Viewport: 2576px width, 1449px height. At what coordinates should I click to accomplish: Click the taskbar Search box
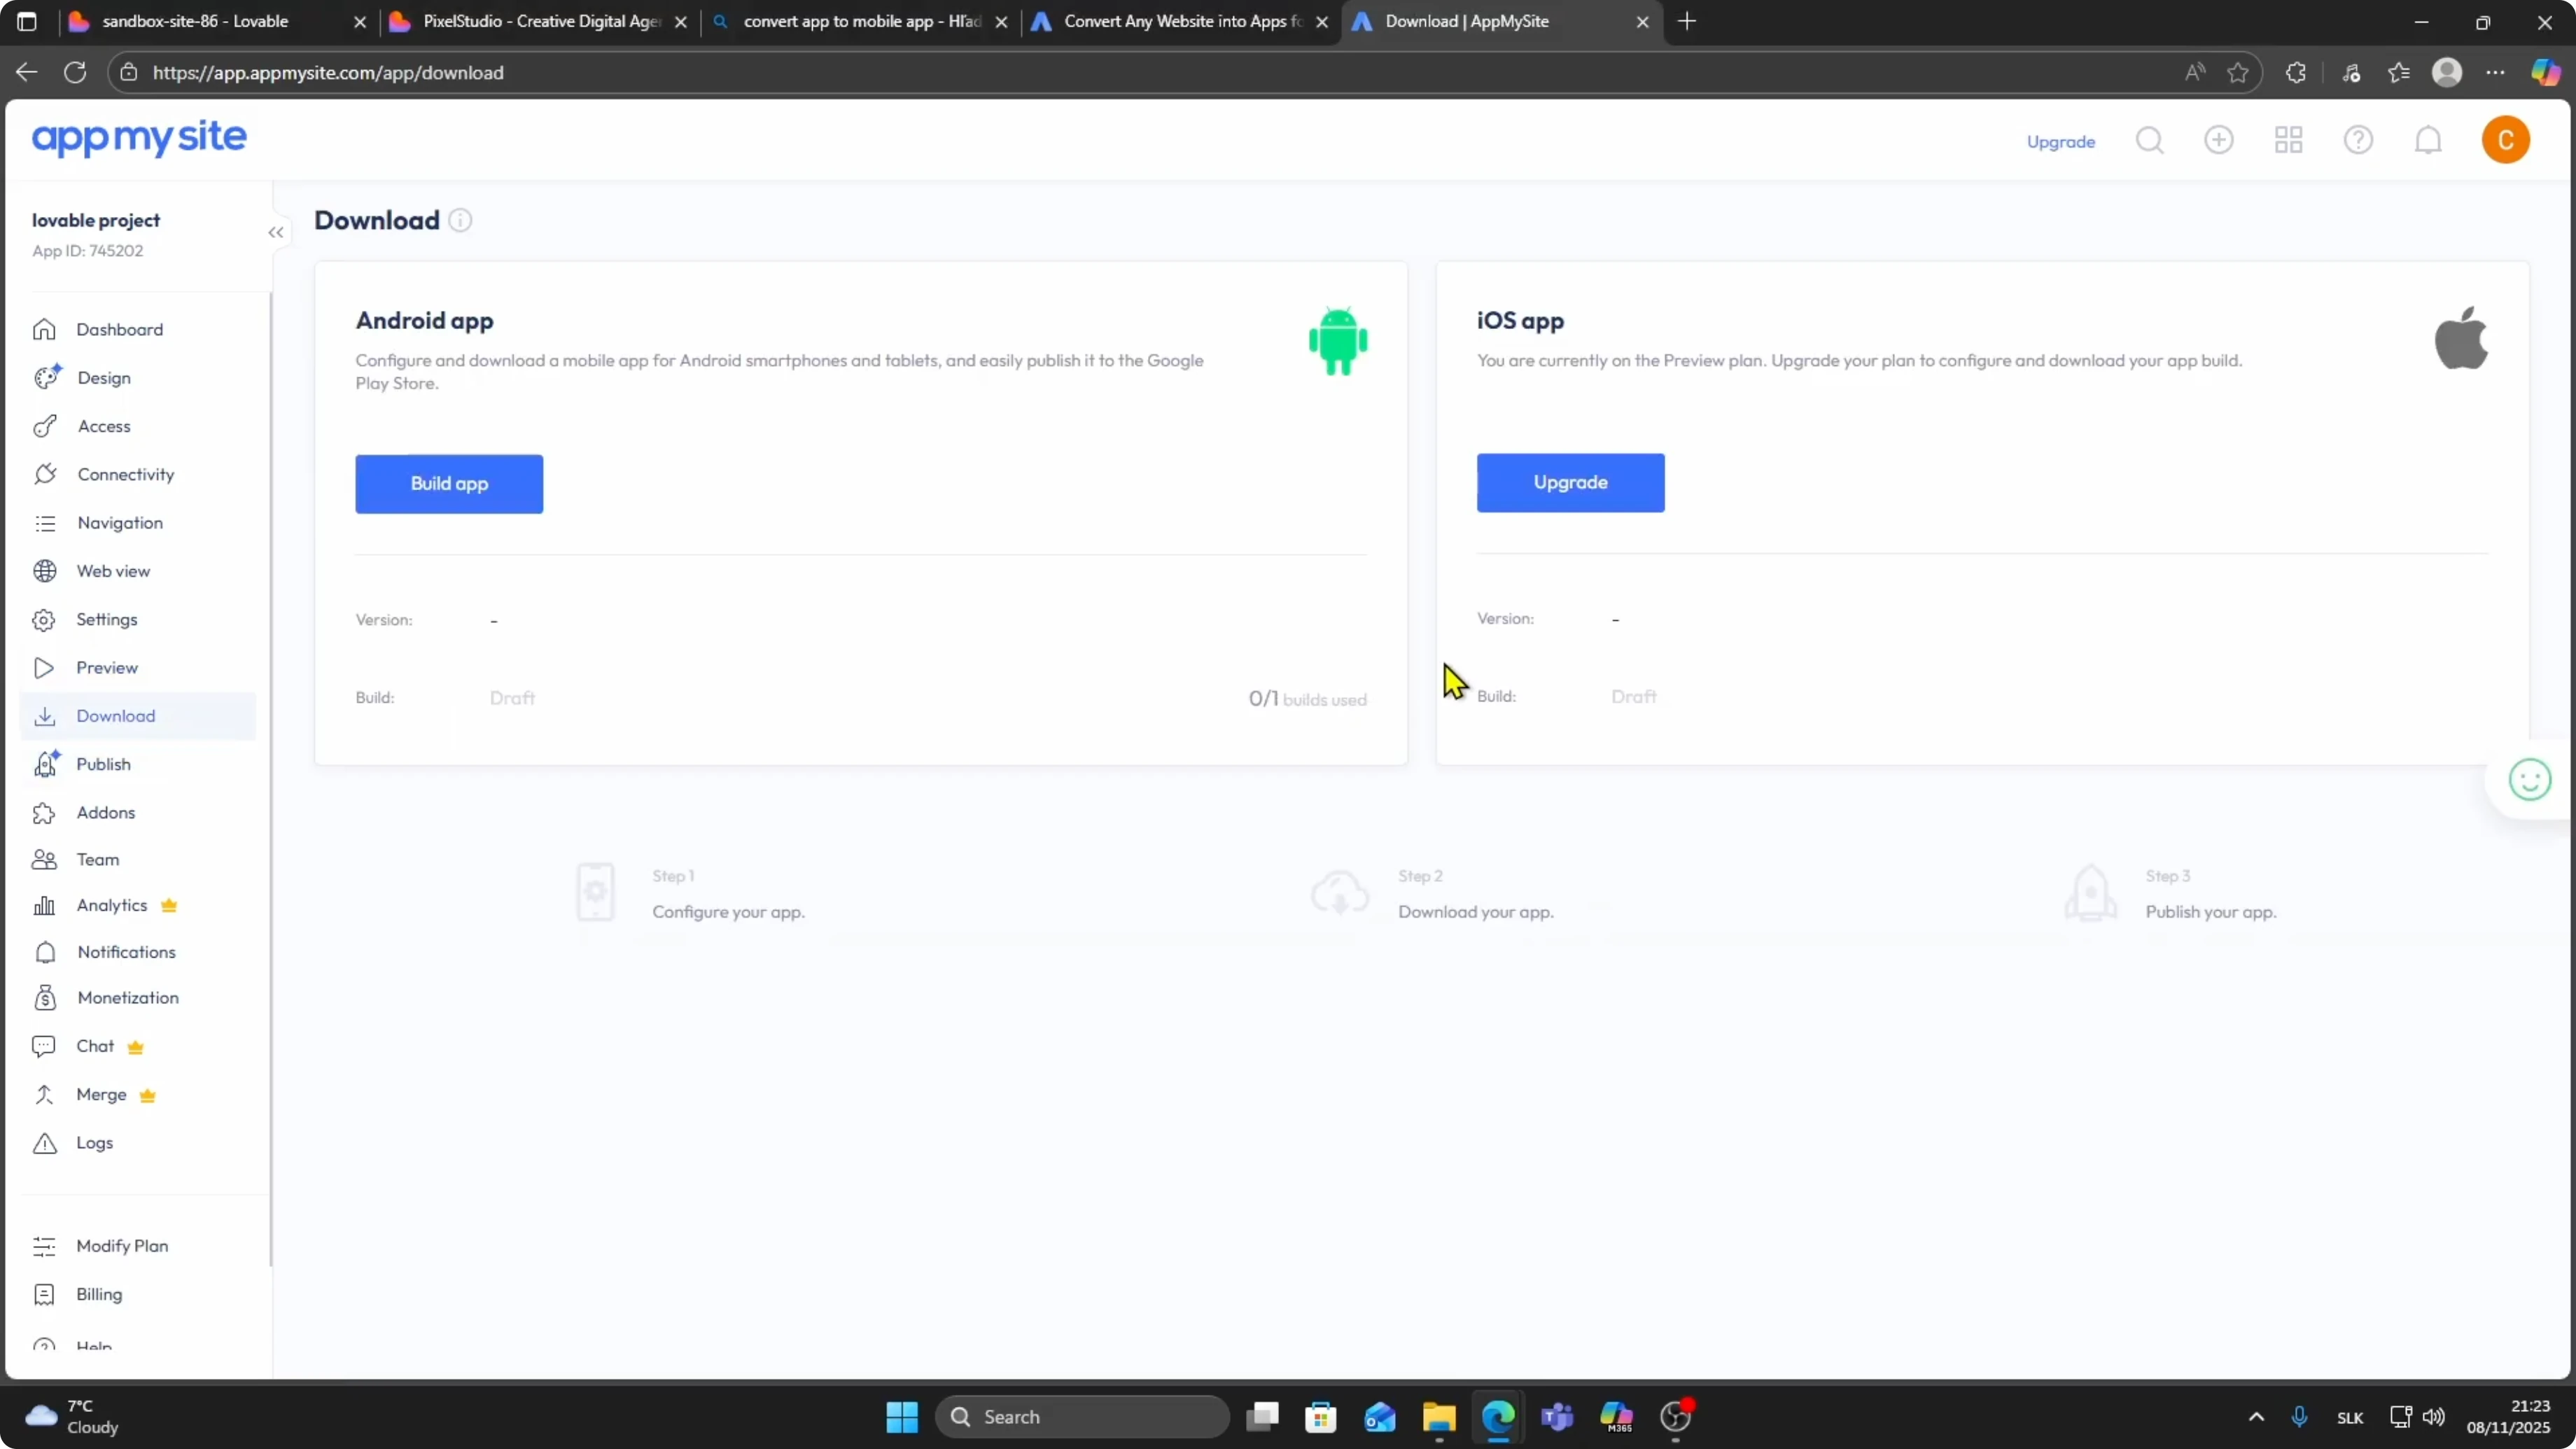pos(1082,1417)
